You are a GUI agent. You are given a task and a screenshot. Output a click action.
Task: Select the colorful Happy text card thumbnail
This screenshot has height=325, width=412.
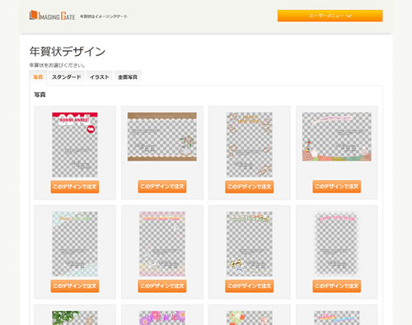pos(337,318)
